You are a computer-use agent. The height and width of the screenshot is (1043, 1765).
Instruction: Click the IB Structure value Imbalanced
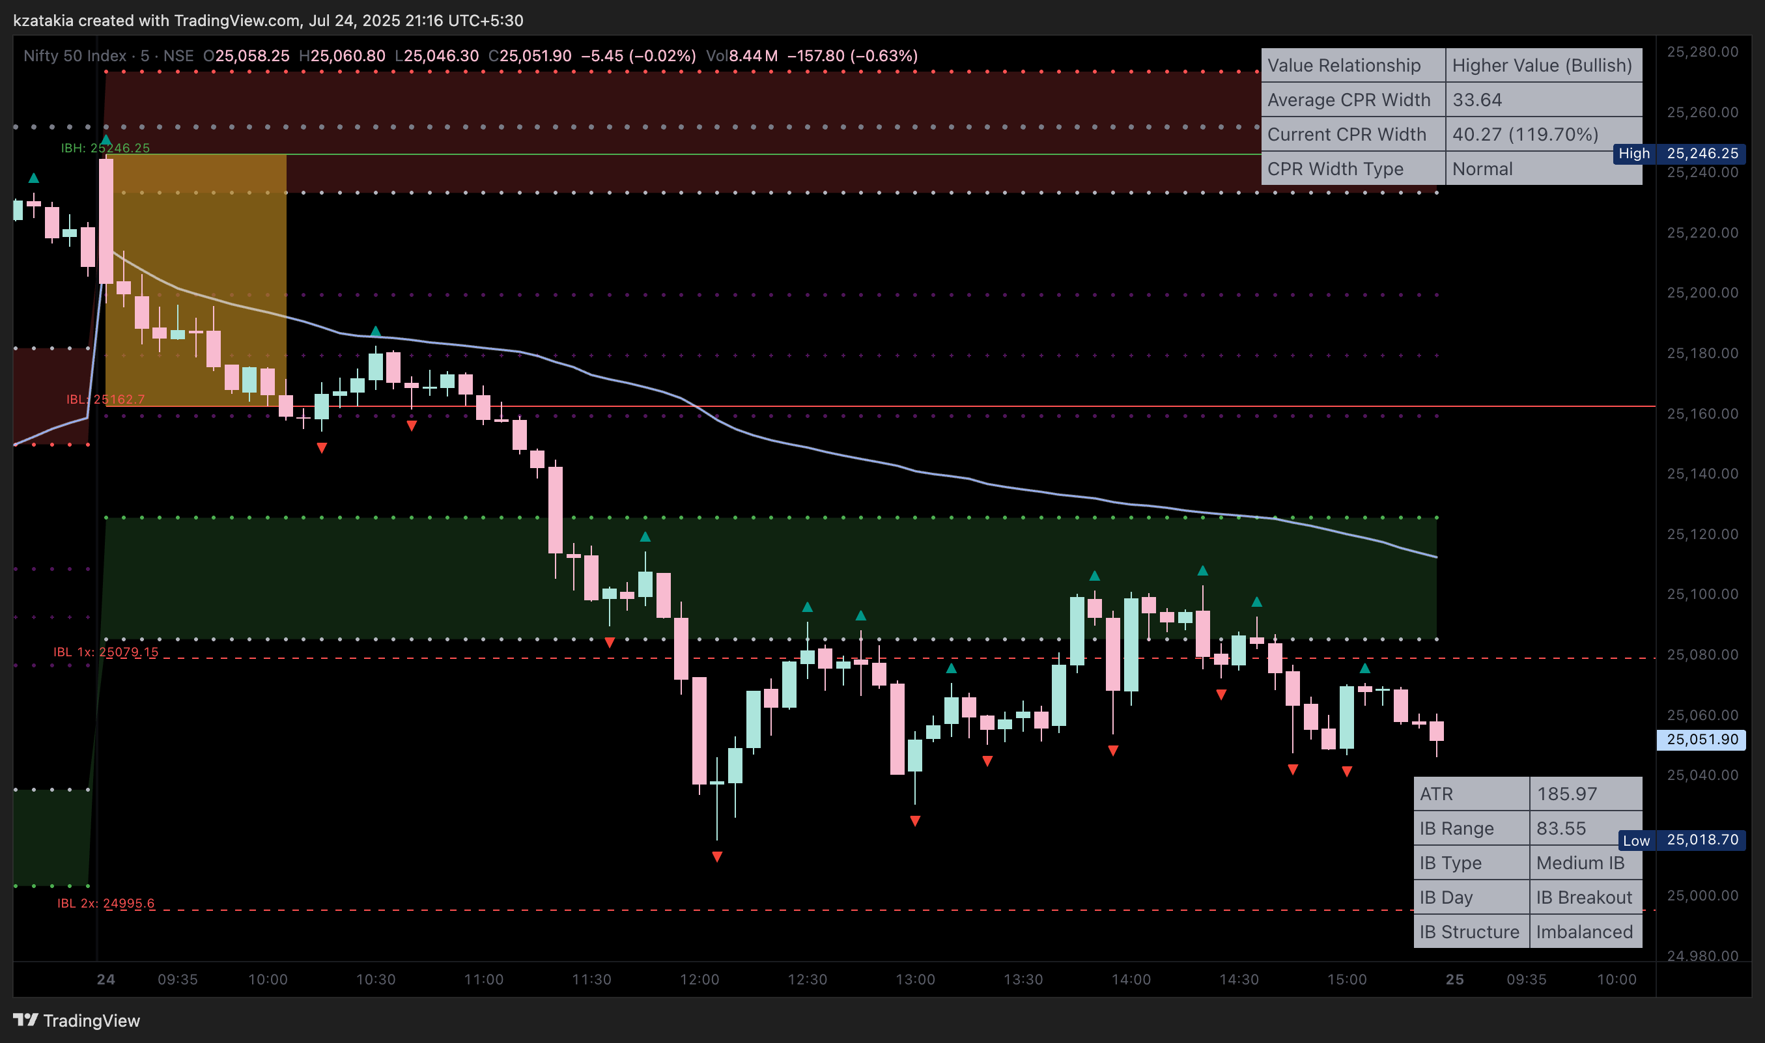1586,931
